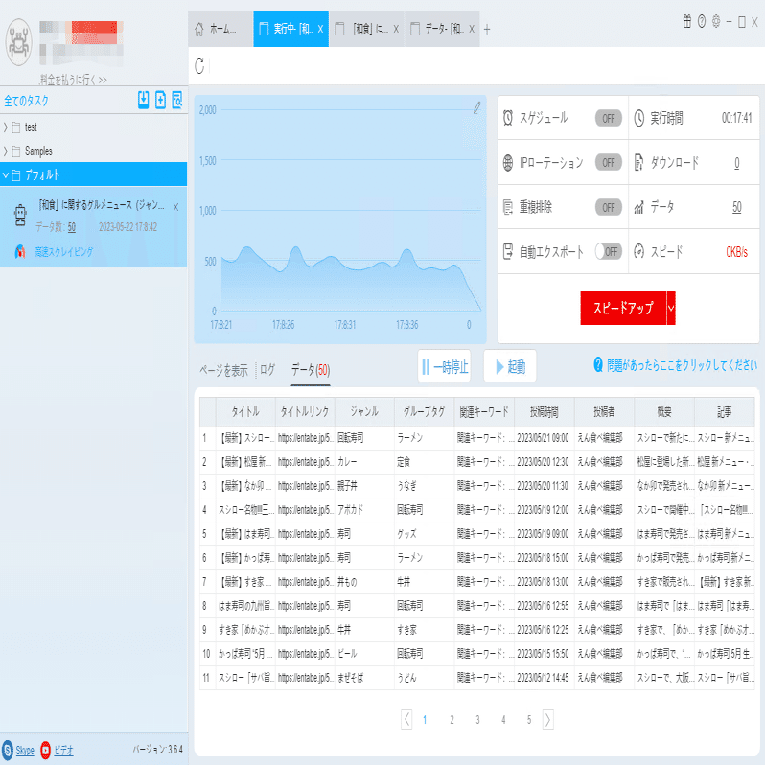Image resolution: width=765 pixels, height=765 pixels.
Task: Click the blue question mark help icon
Action: point(598,364)
